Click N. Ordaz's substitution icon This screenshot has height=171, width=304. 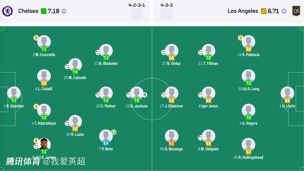click(164, 52)
